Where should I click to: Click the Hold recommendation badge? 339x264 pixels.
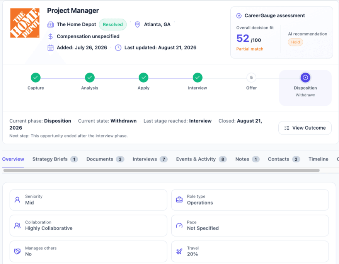pos(295,42)
